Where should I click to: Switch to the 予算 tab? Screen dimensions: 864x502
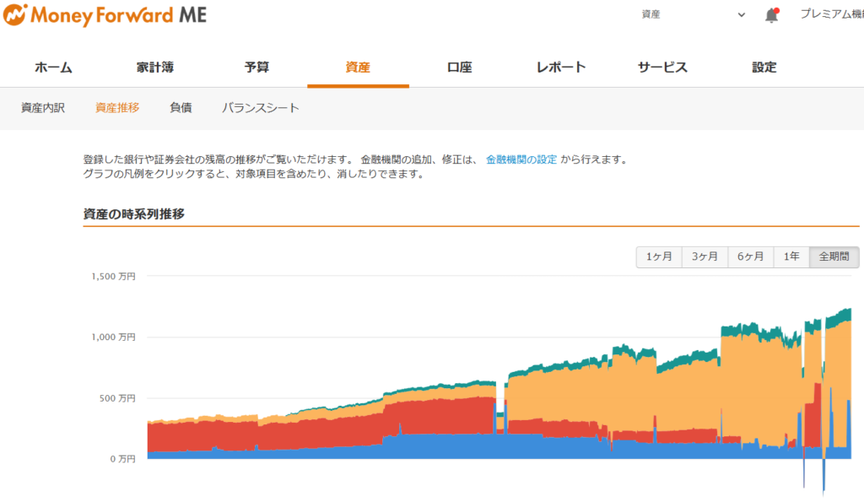point(256,67)
